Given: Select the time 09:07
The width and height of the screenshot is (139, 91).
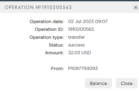Looking at the screenshot, I should 101,21.
